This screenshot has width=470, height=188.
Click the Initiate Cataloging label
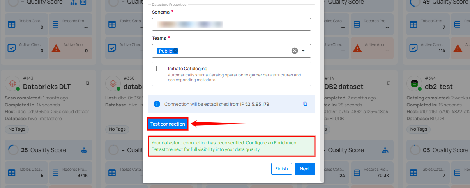[x=187, y=69]
